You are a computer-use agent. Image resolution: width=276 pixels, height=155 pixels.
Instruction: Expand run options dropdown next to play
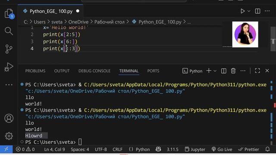[249, 11]
